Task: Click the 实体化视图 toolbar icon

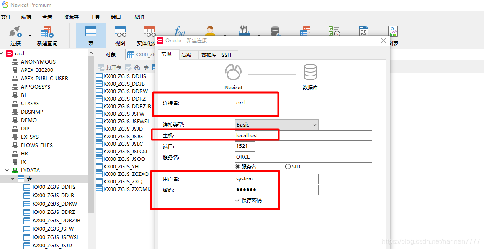Action: tap(150, 31)
